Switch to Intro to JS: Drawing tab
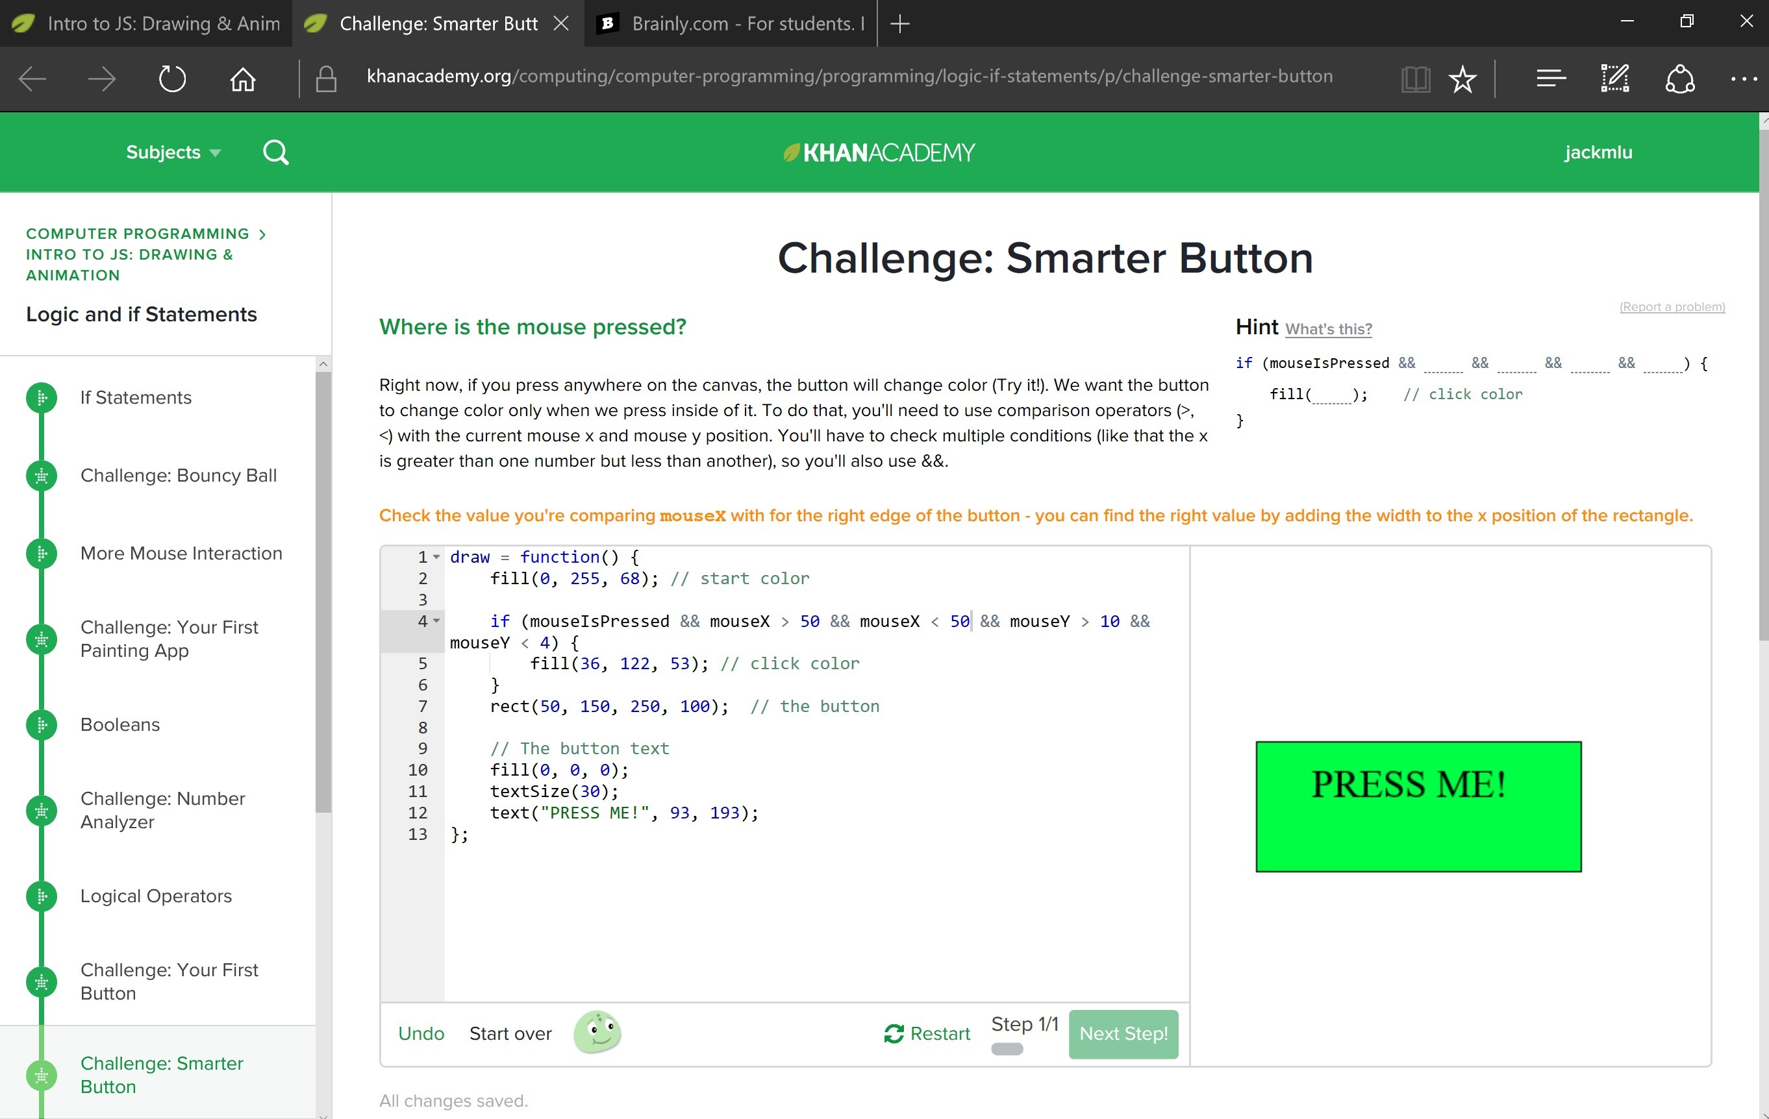Viewport: 1769px width, 1119px height. click(147, 23)
